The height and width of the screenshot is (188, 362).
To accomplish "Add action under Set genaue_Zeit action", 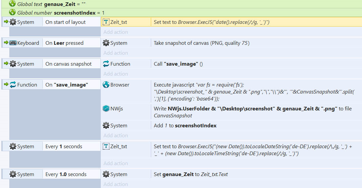I will [116, 184].
